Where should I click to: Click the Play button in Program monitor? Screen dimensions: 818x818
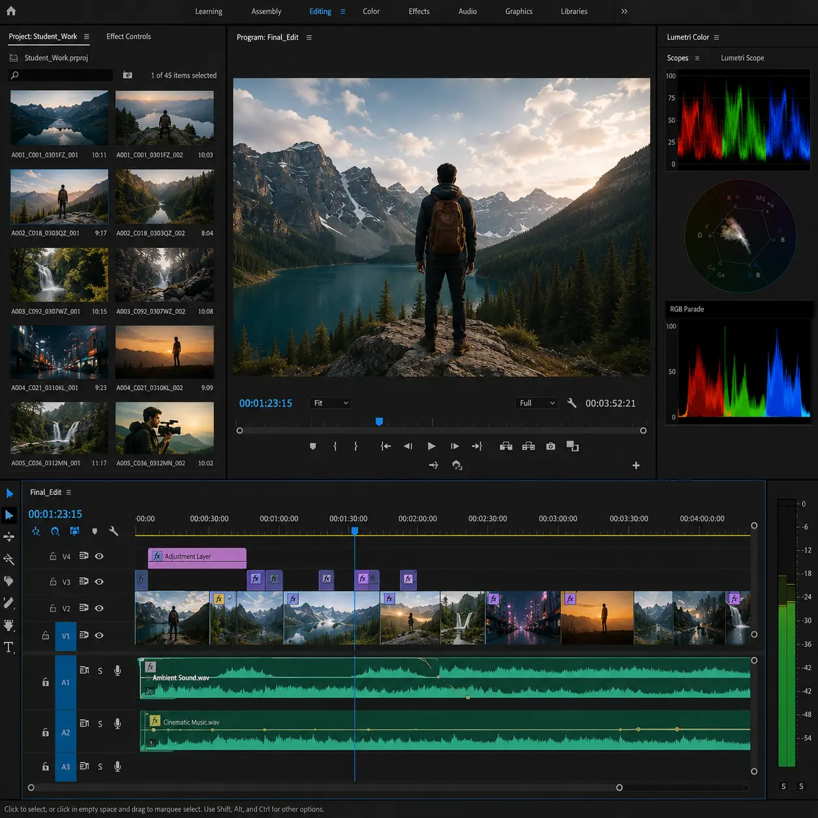[x=431, y=446]
